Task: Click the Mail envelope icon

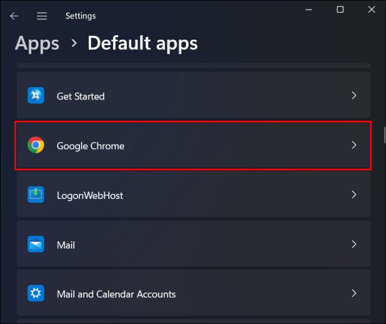Action: 36,245
